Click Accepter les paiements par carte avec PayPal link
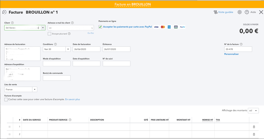264x139 pixels. pyautogui.click(x=127, y=27)
